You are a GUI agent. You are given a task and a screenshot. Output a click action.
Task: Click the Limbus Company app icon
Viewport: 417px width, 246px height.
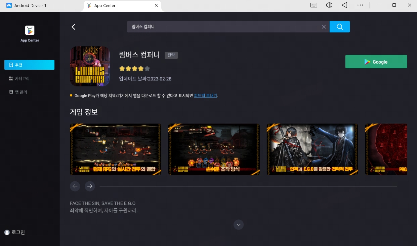[x=90, y=66]
